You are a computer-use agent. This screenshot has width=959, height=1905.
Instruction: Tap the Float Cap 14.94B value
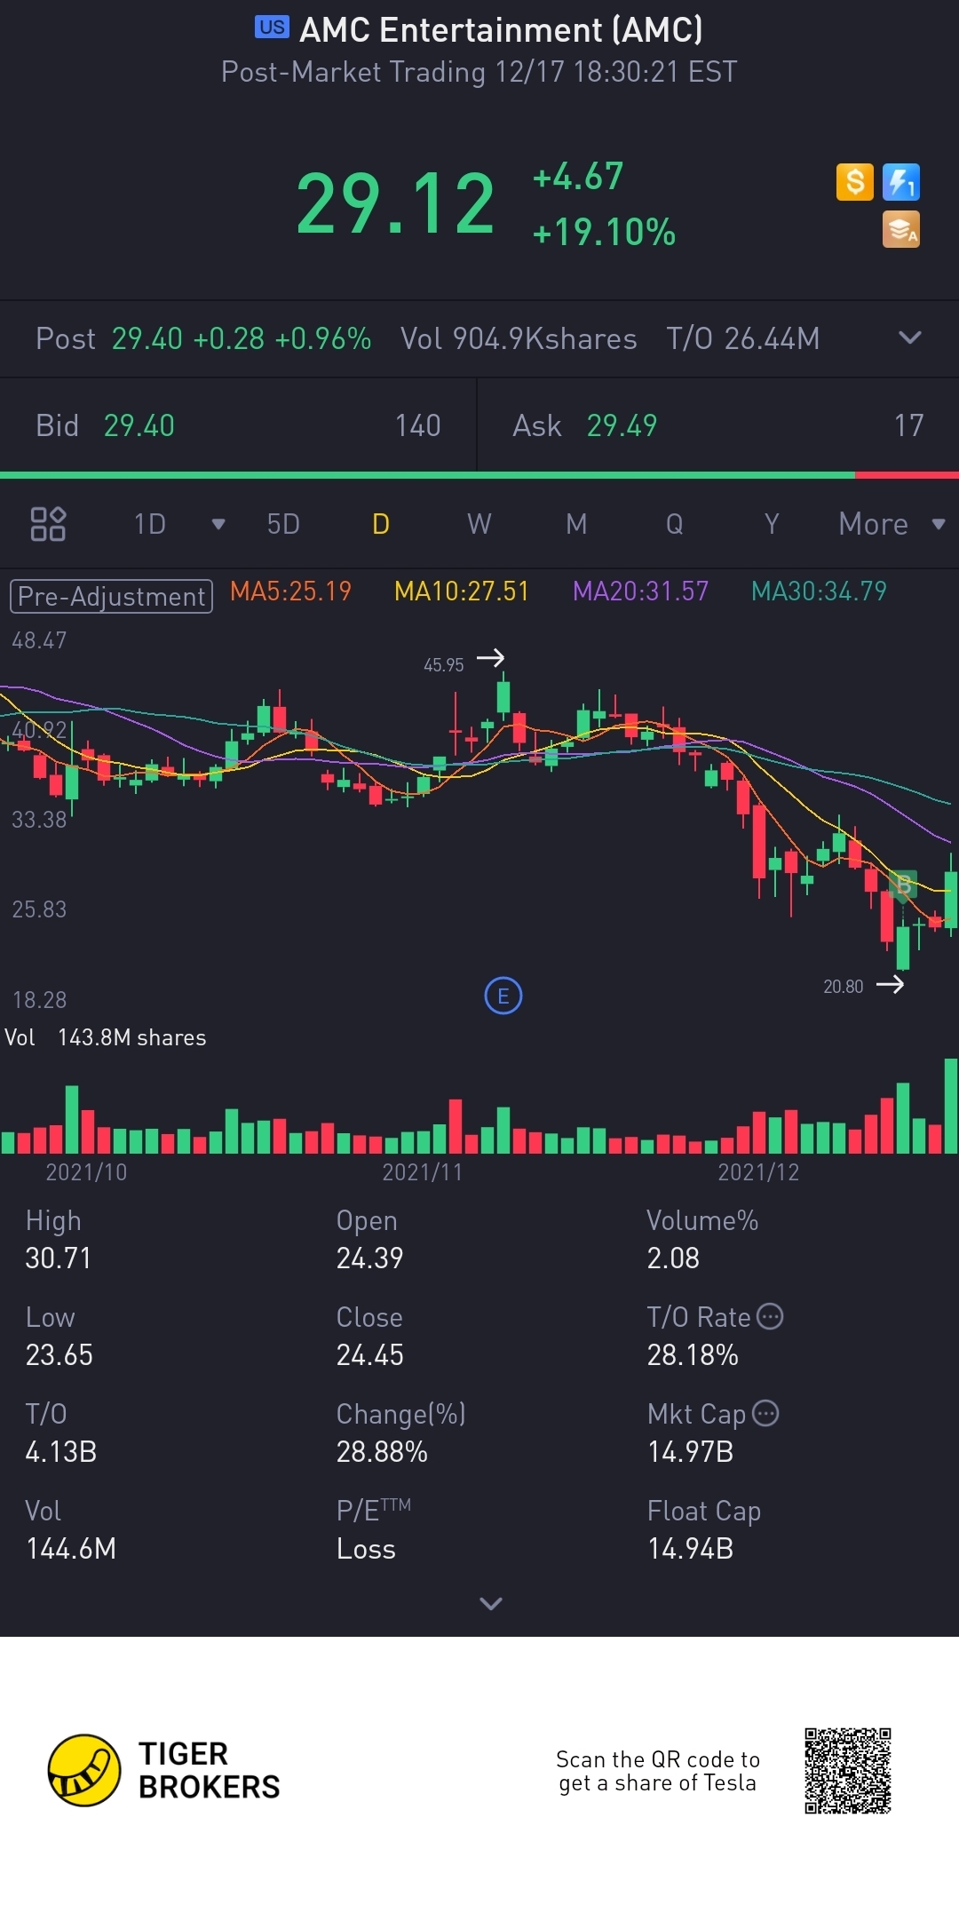[x=690, y=1548]
